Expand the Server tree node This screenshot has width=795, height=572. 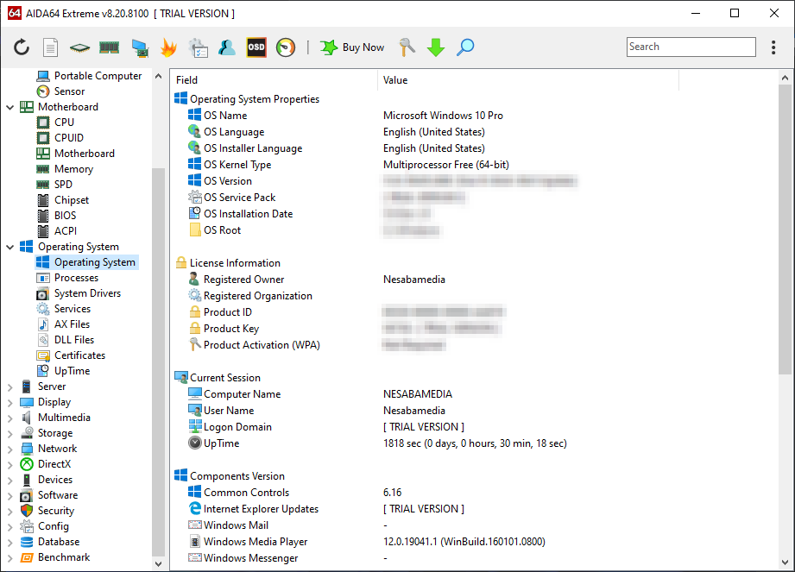(x=10, y=387)
